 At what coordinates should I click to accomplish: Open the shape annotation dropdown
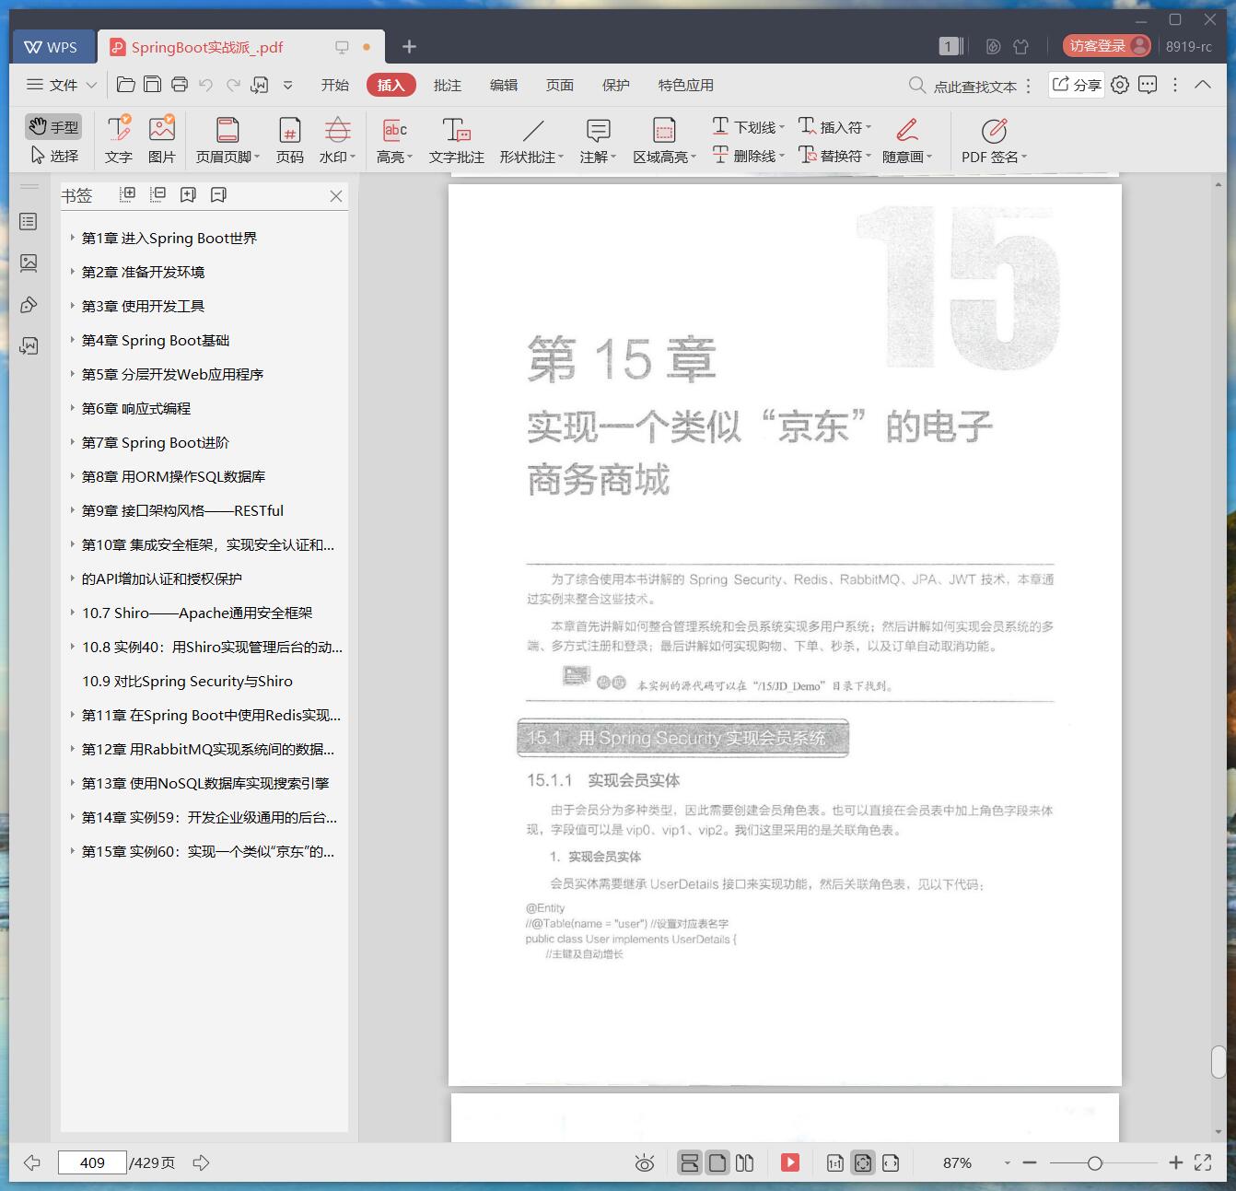pos(532,140)
